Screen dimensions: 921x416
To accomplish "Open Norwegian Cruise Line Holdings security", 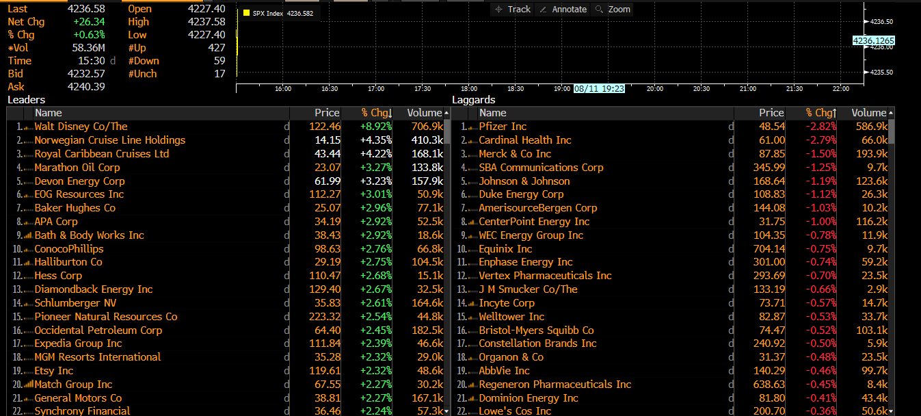I will click(109, 140).
